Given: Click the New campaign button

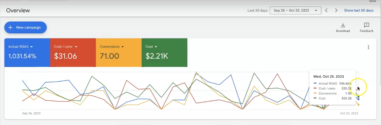Looking at the screenshot, I should click(26, 27).
